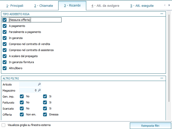
Task: Click the Articolo search magnifier icon
Action: tap(39, 84)
